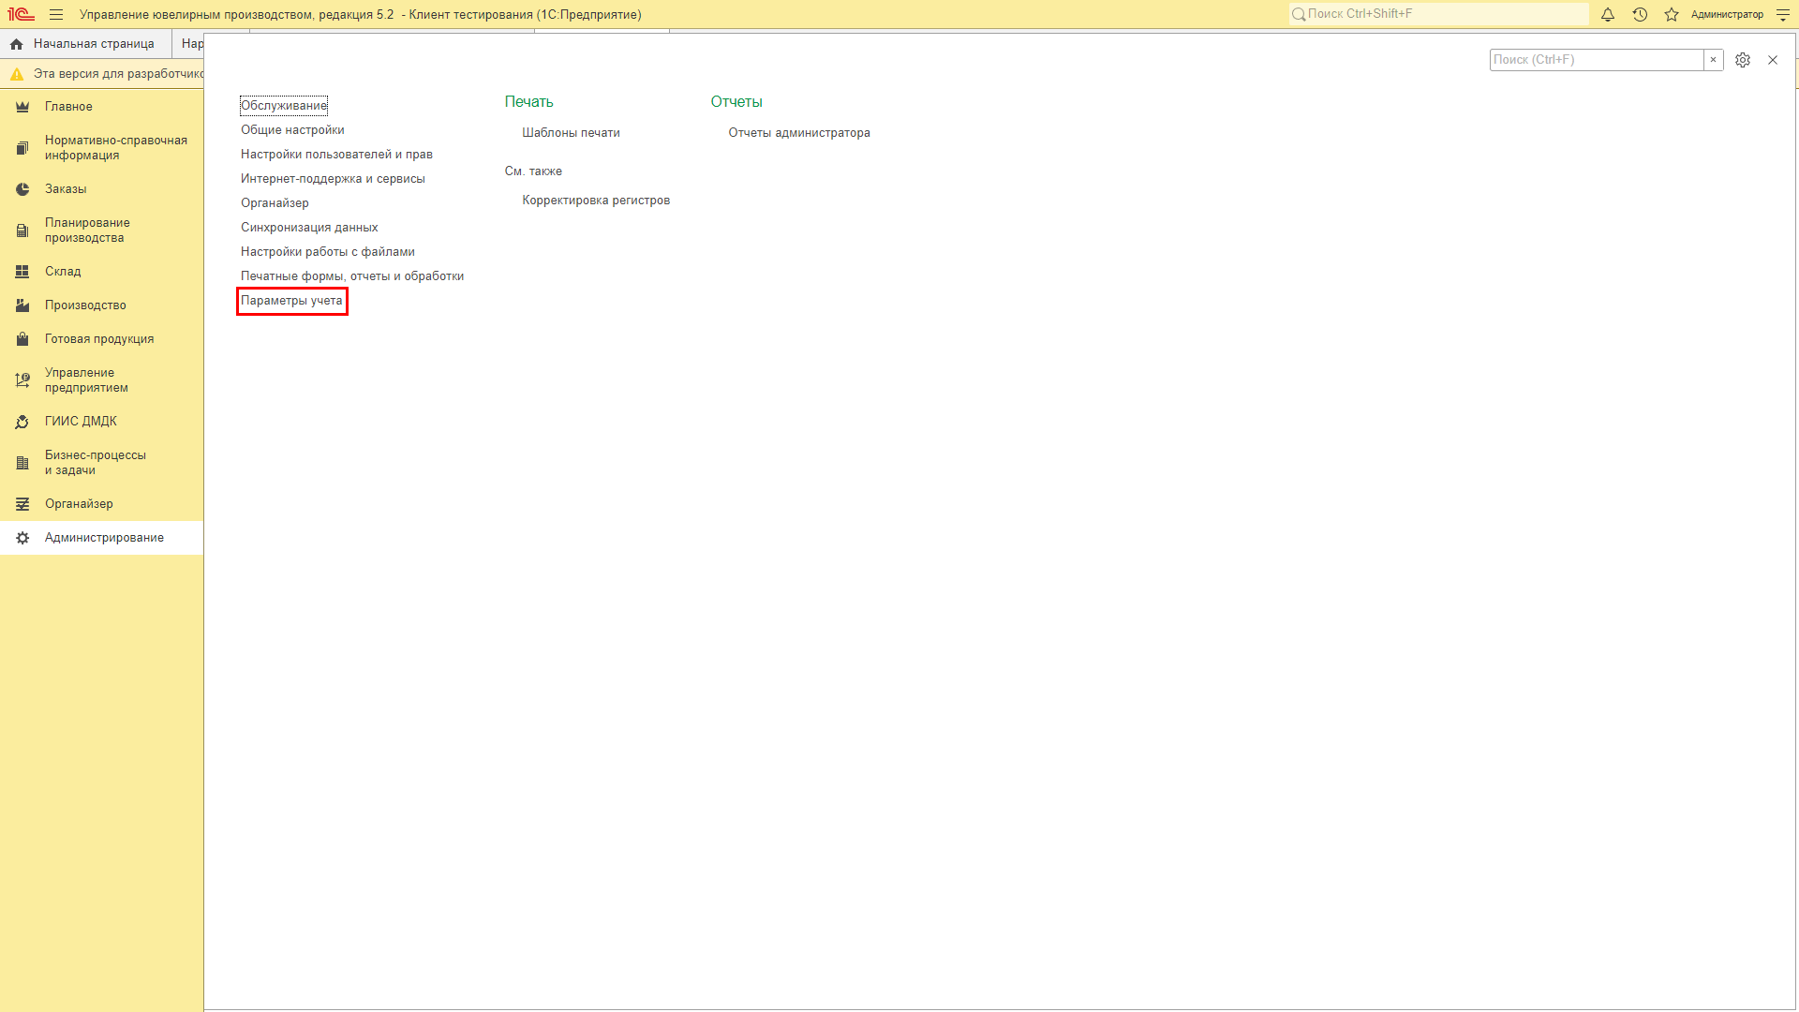Screen dimensions: 1799x1012
Task: Click the icon beside ГИИС ДМДК
Action: tap(22, 422)
